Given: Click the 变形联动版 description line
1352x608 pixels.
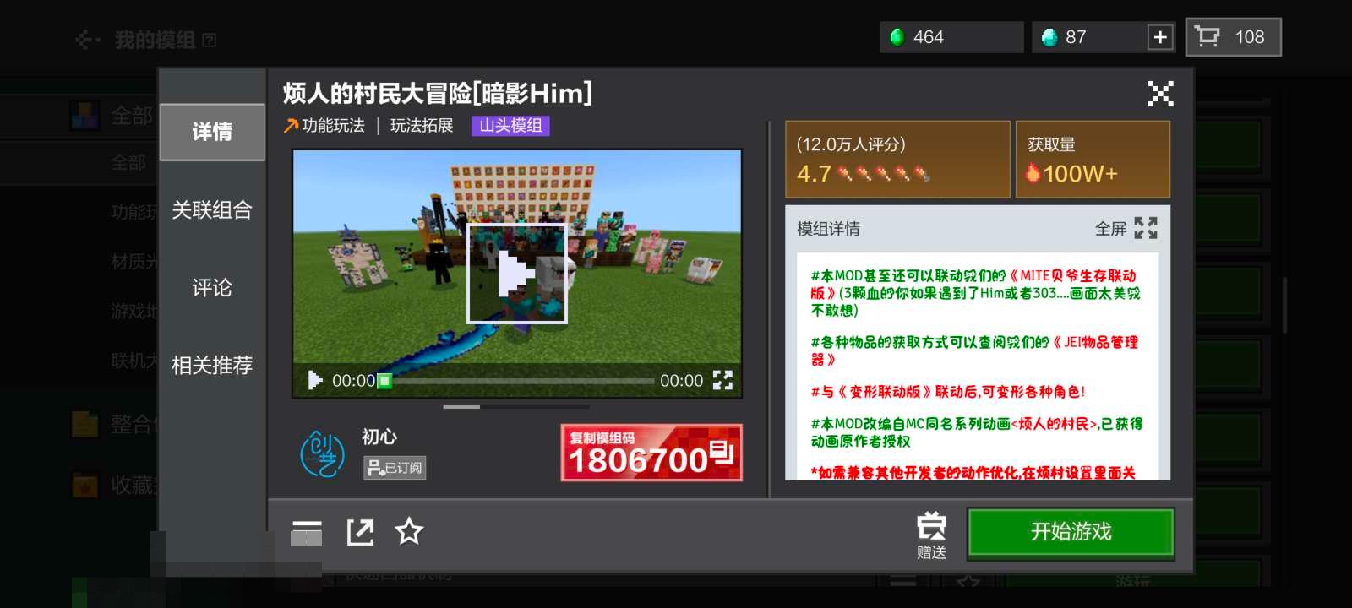Looking at the screenshot, I should pyautogui.click(x=947, y=392).
